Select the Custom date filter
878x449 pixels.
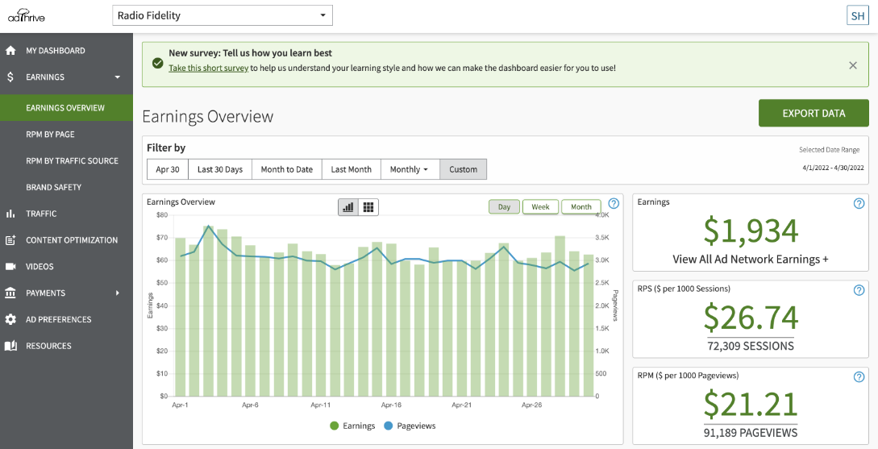(463, 169)
